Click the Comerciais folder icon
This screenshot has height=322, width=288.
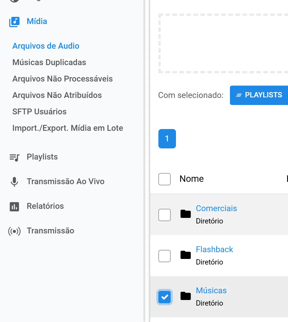point(185,214)
